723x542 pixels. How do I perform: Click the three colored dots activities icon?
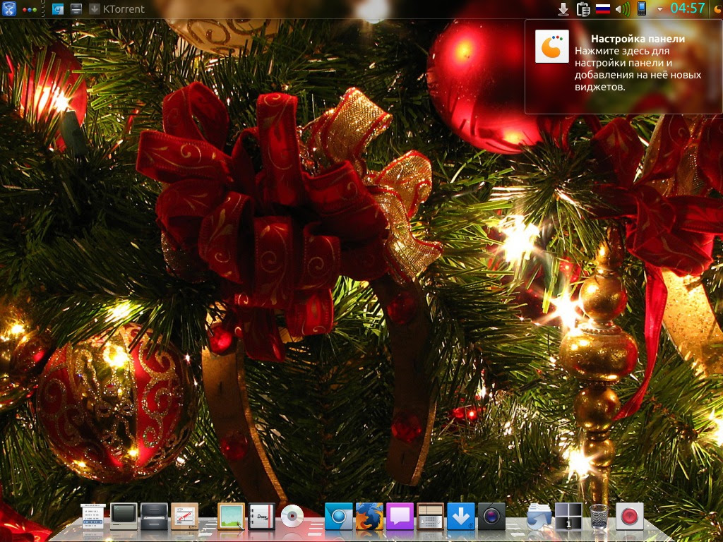[x=30, y=9]
